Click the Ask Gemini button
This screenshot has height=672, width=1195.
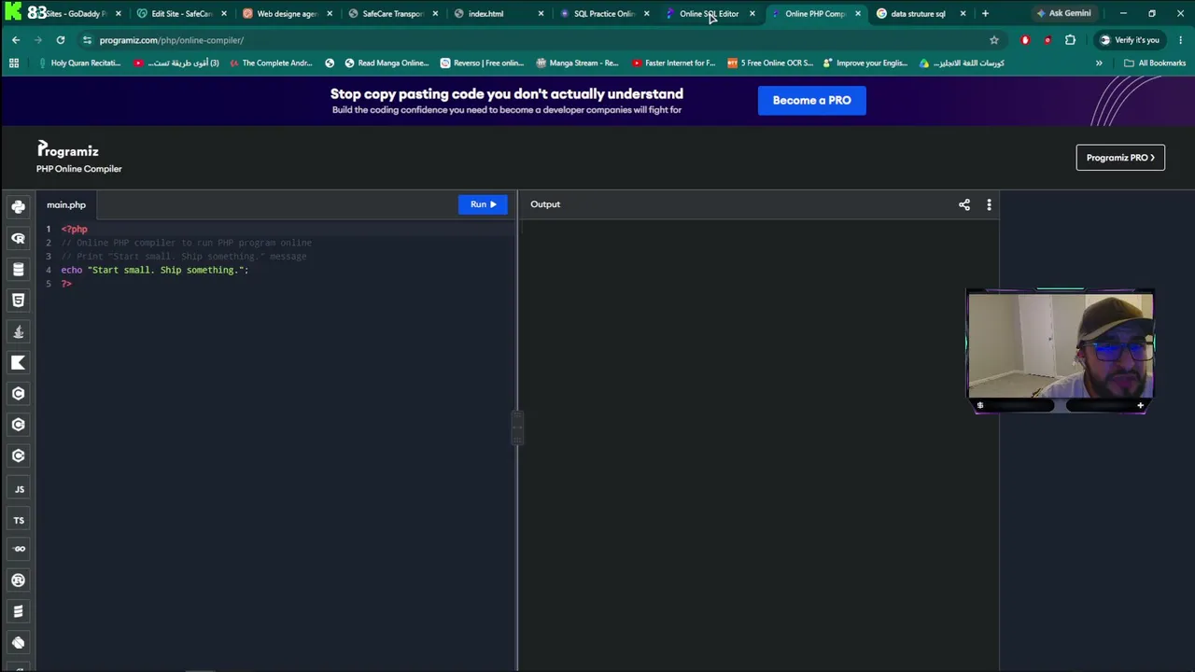click(1063, 14)
